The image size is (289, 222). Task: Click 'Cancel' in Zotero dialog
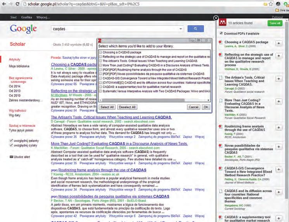(x=194, y=107)
